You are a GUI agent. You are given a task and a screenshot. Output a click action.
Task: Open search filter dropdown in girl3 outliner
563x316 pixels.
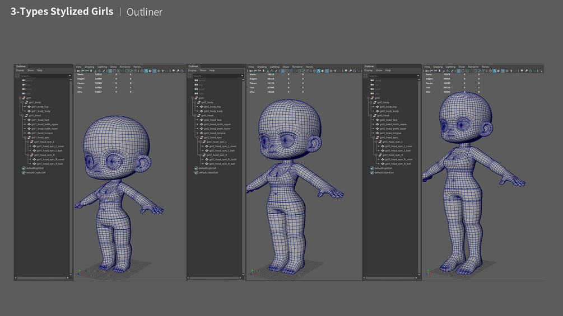click(418, 76)
